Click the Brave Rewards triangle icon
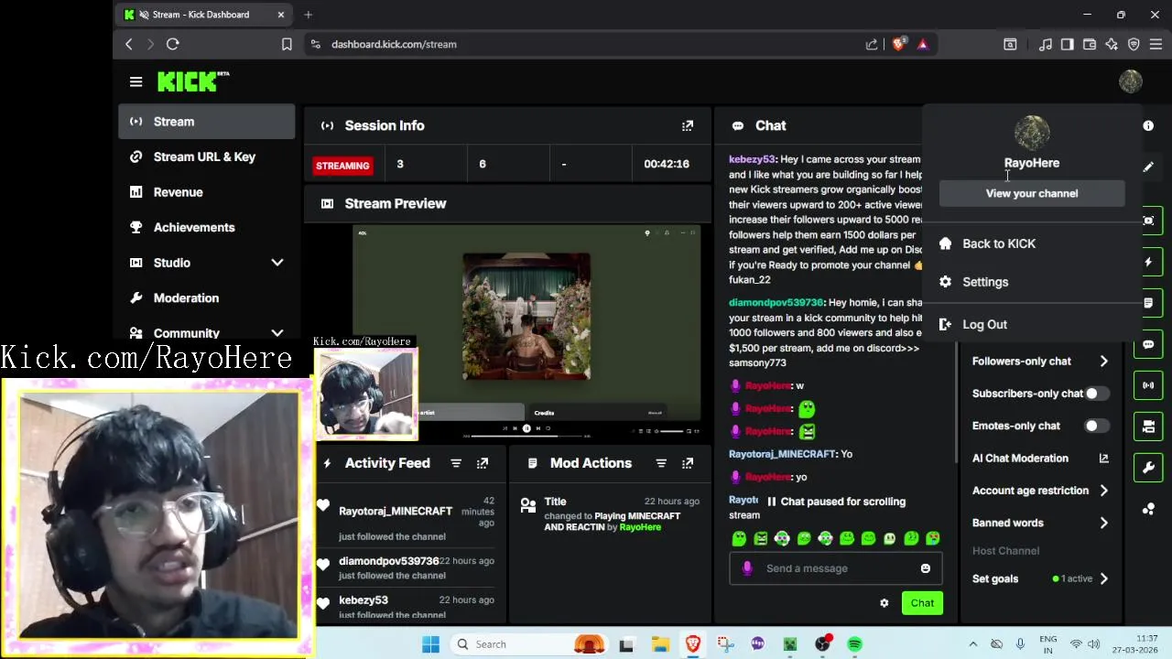 922,44
